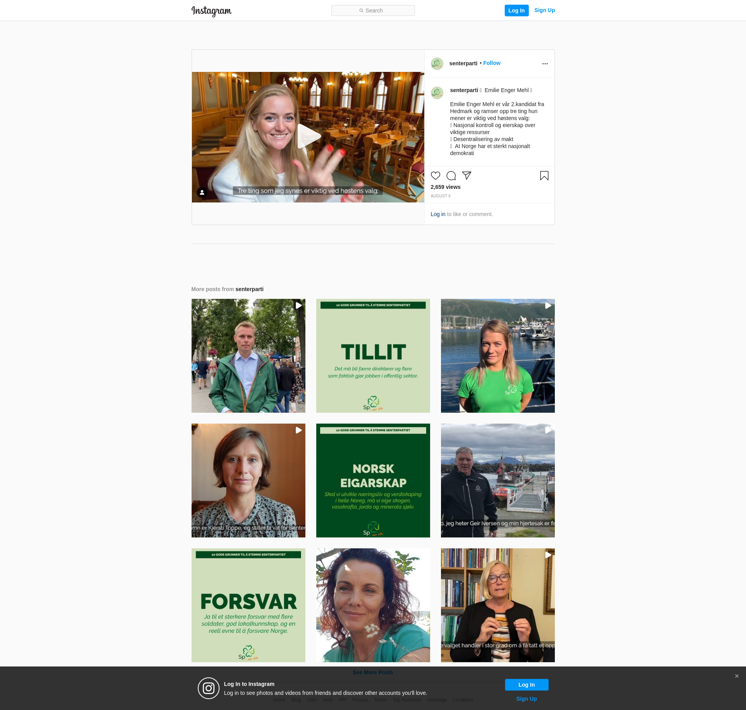Click senterparti avatar next to caption
Screen dimensions: 746x710
click(437, 93)
